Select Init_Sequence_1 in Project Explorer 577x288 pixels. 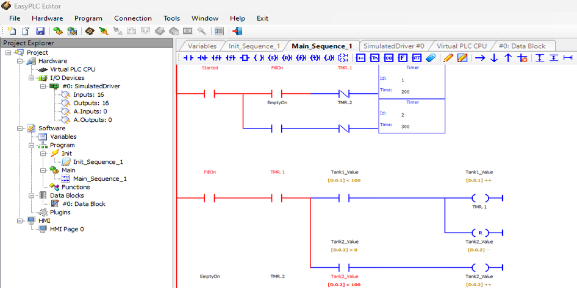pos(98,162)
